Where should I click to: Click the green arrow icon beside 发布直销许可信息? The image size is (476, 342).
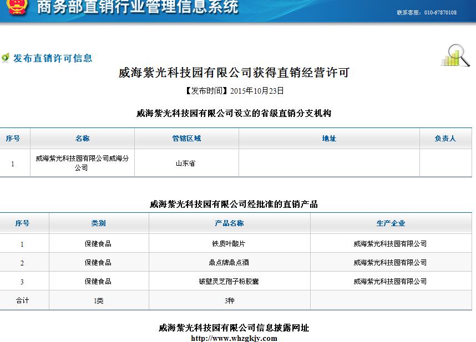[7, 58]
